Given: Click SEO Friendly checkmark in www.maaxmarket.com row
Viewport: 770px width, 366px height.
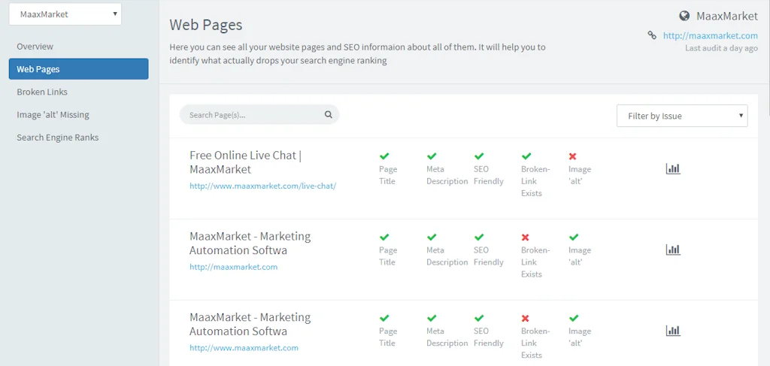Looking at the screenshot, I should coord(479,318).
